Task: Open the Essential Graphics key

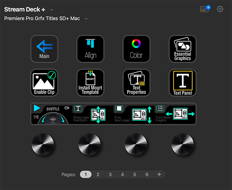Action: (x=183, y=49)
